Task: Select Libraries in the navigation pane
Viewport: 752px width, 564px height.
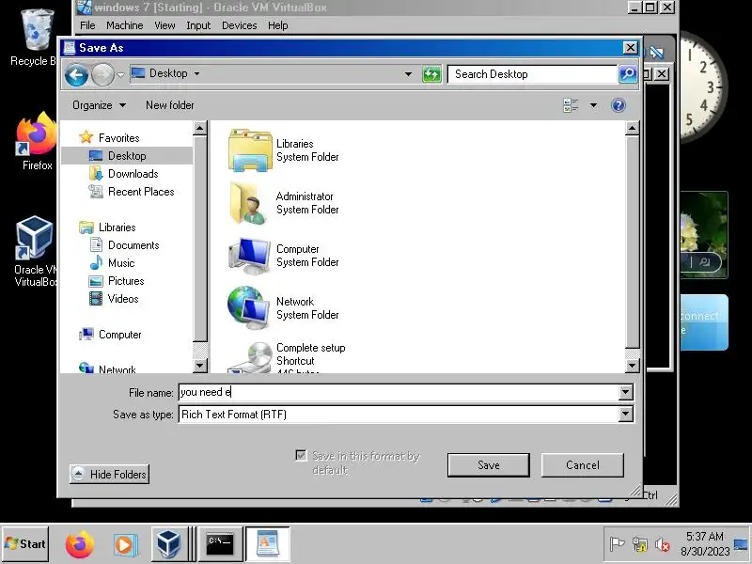Action: (x=117, y=227)
